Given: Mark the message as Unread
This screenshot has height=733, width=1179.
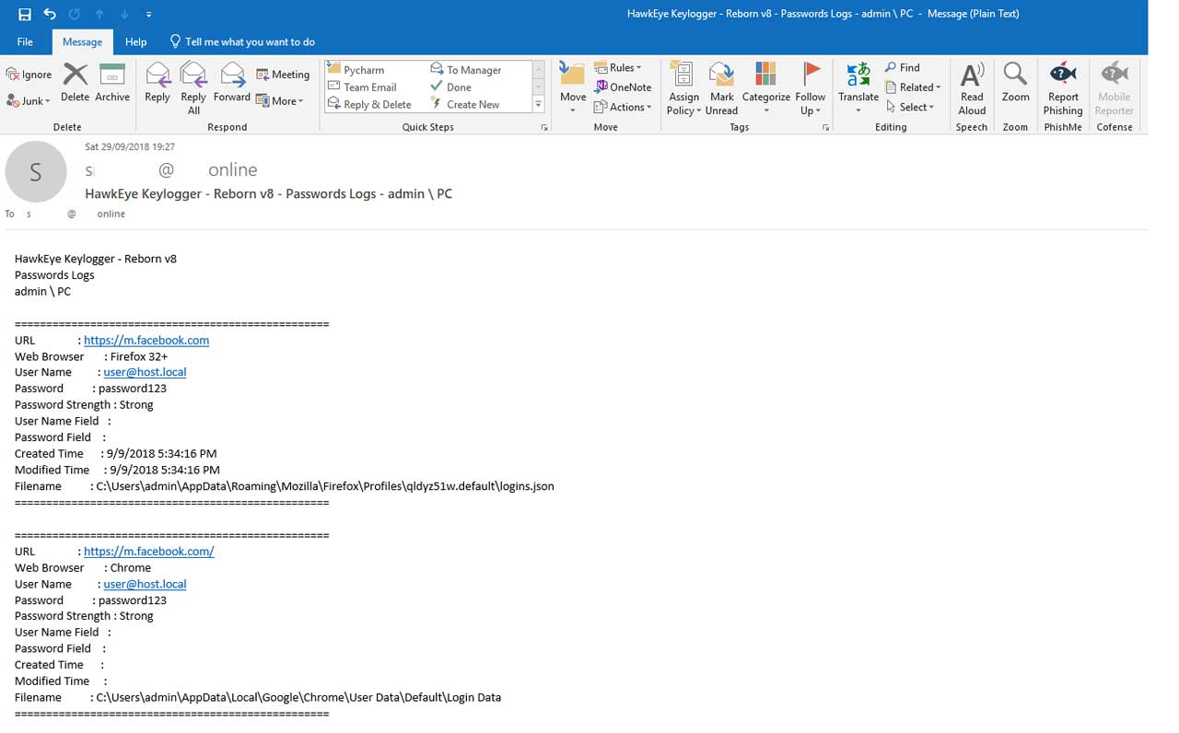Looking at the screenshot, I should coord(721,88).
